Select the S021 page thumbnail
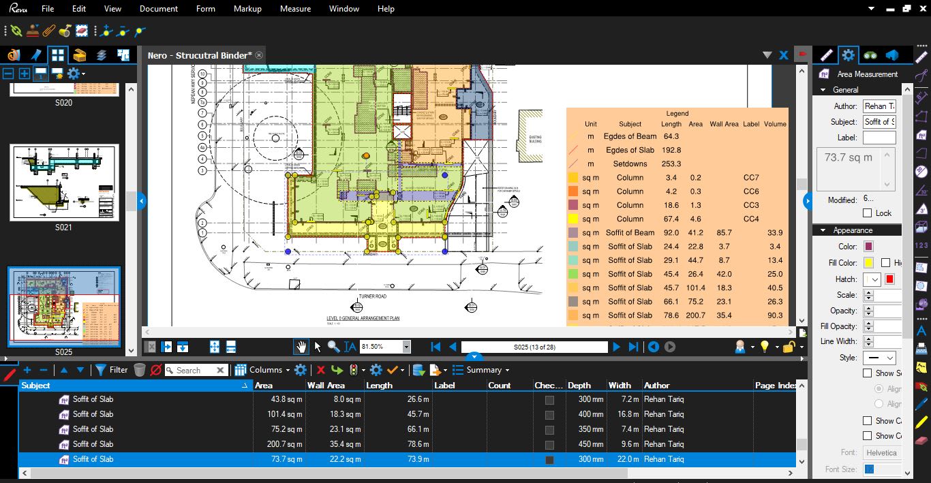 [x=64, y=183]
